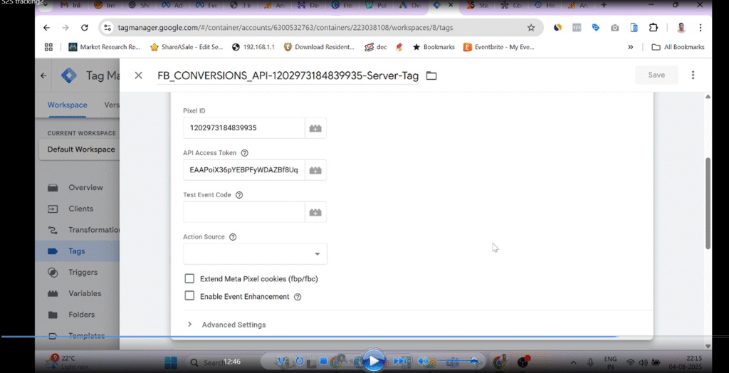Click help icon next to Action Source

(x=233, y=237)
